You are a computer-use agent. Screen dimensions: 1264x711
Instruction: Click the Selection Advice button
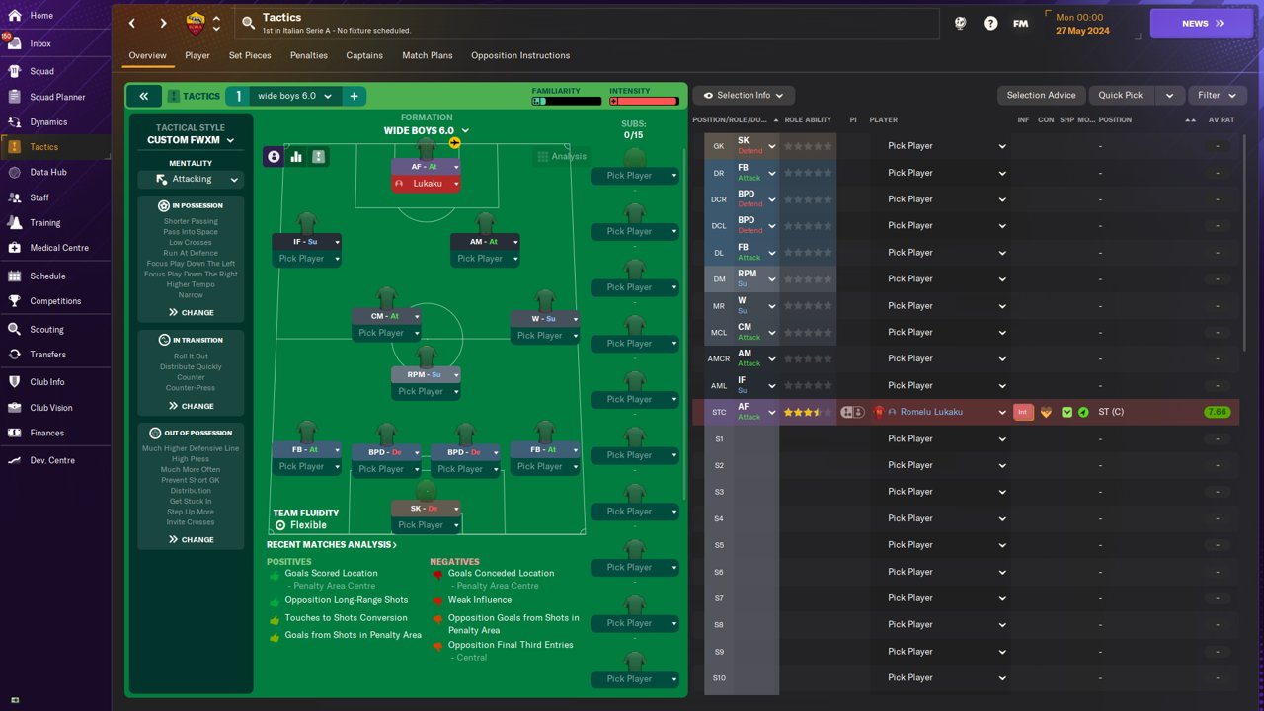(x=1041, y=95)
